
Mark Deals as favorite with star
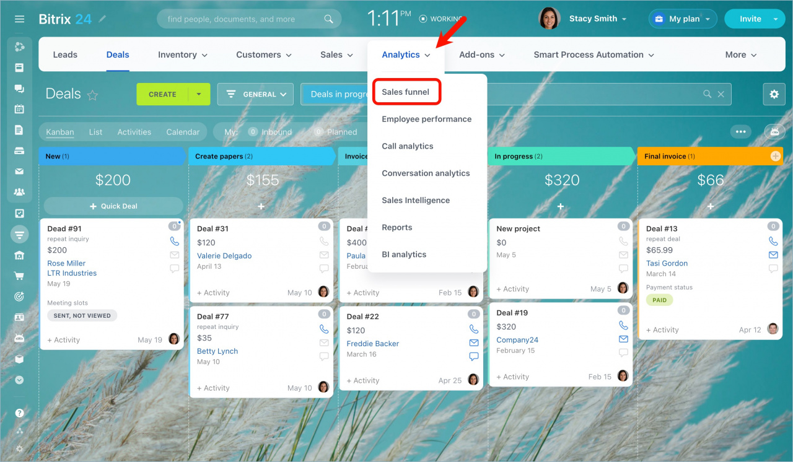92,95
